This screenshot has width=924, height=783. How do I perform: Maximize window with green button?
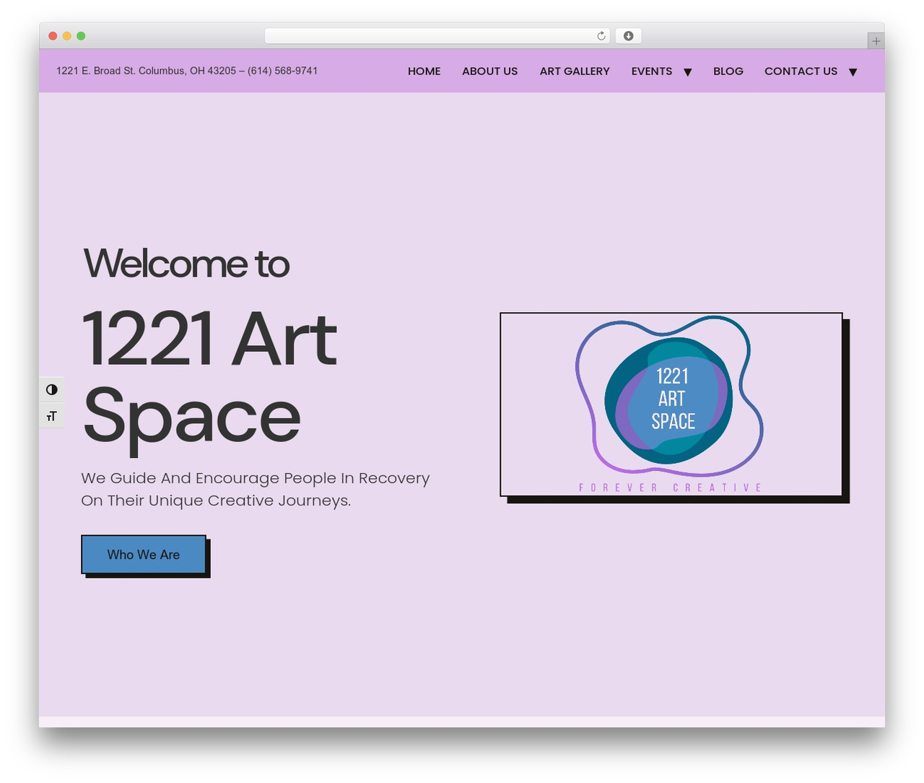[81, 36]
